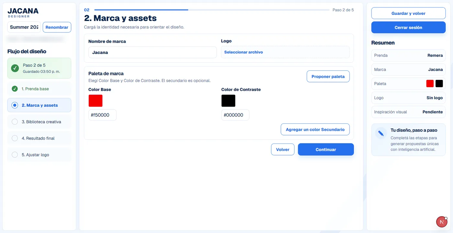Click the #000000 hex input

click(x=235, y=115)
